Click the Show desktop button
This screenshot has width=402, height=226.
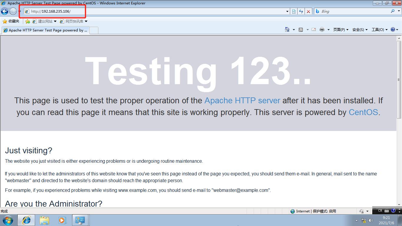pyautogui.click(x=400, y=220)
